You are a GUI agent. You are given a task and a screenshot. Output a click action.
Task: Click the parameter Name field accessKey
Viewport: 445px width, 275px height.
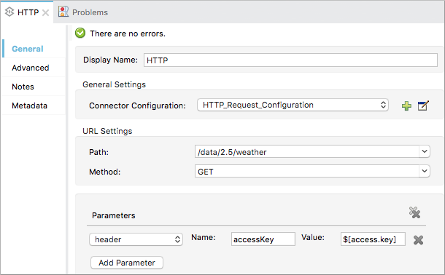[x=263, y=239]
